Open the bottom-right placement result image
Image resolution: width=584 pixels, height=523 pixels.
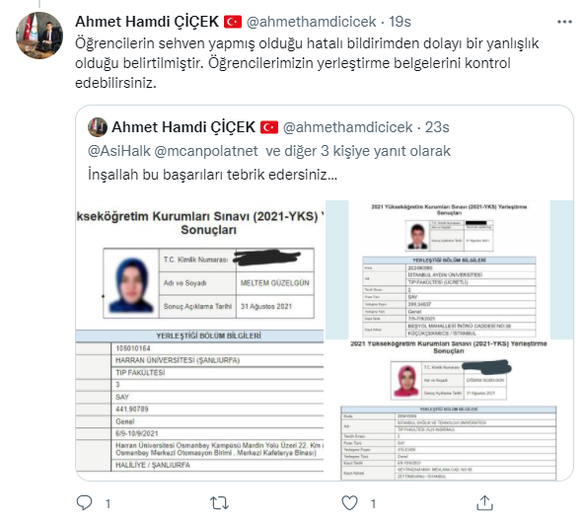tap(450, 411)
